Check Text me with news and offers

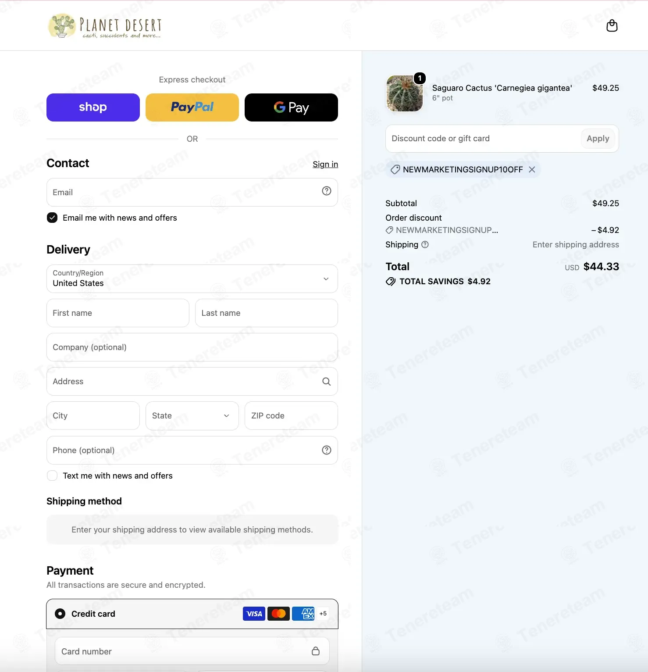[x=52, y=475]
